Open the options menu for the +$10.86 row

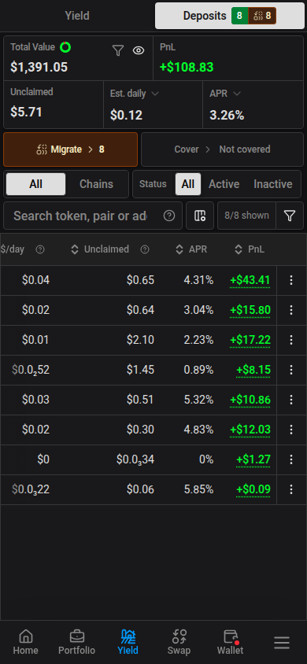click(x=291, y=400)
